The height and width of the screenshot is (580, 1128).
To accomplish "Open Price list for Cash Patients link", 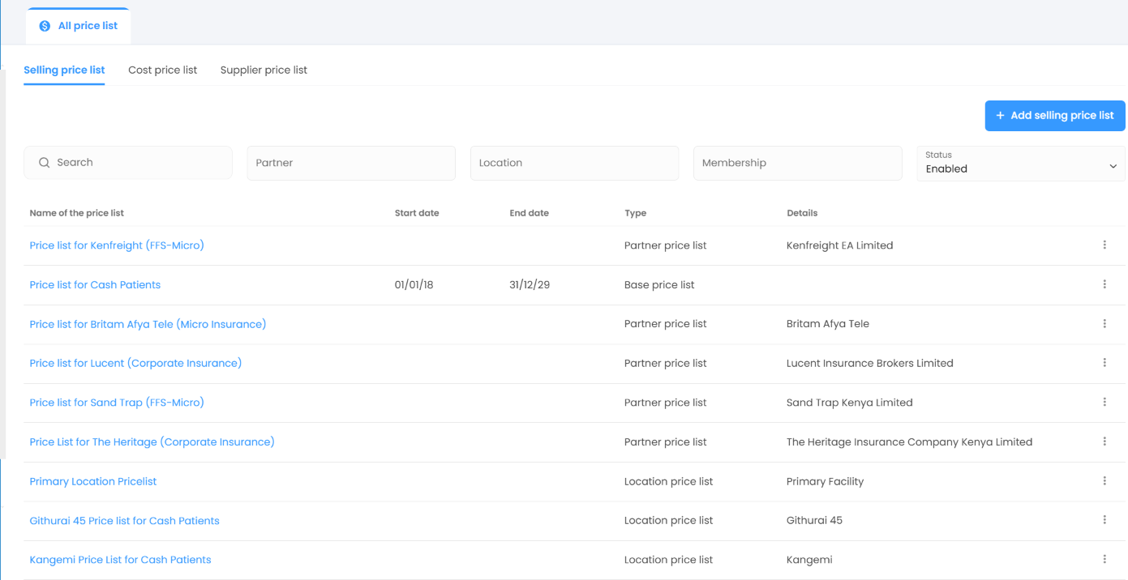I will 95,285.
